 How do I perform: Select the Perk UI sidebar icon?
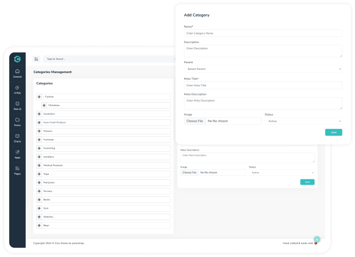pyautogui.click(x=17, y=105)
